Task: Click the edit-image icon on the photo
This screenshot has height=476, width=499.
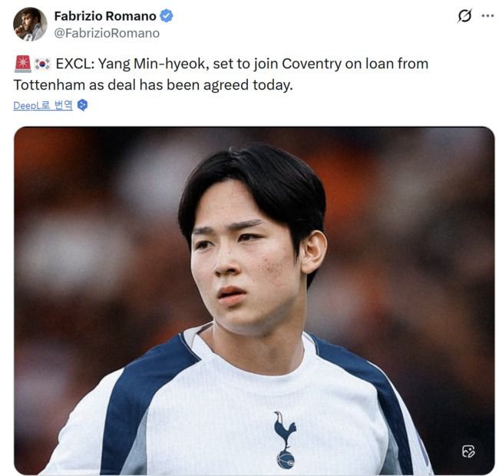Action: click(468, 451)
